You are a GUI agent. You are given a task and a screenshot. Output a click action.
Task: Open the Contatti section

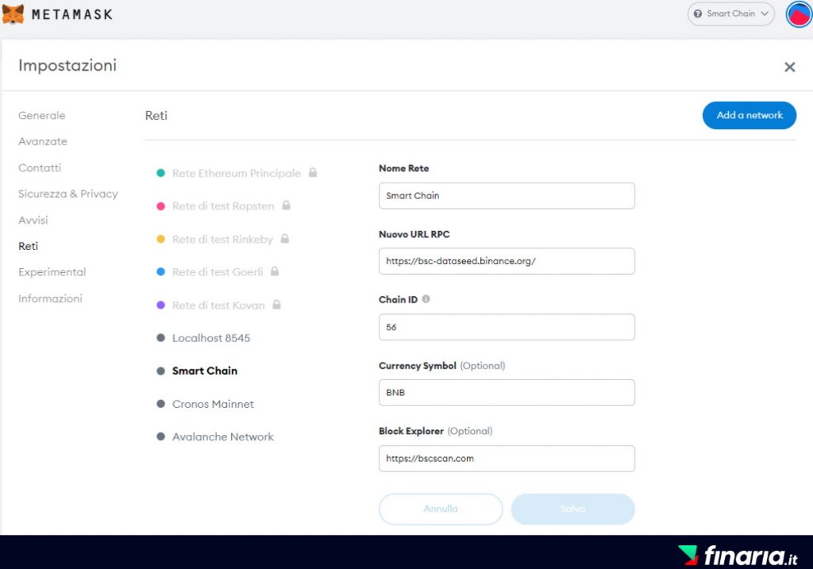click(40, 168)
